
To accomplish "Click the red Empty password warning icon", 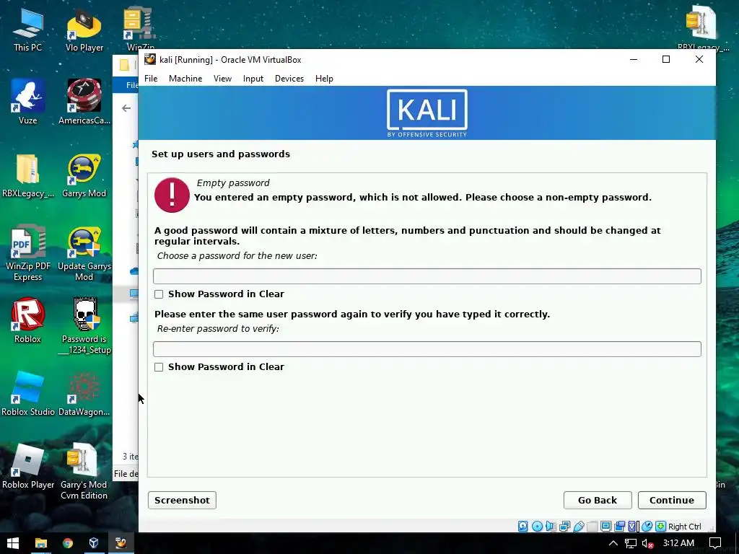I will [172, 195].
